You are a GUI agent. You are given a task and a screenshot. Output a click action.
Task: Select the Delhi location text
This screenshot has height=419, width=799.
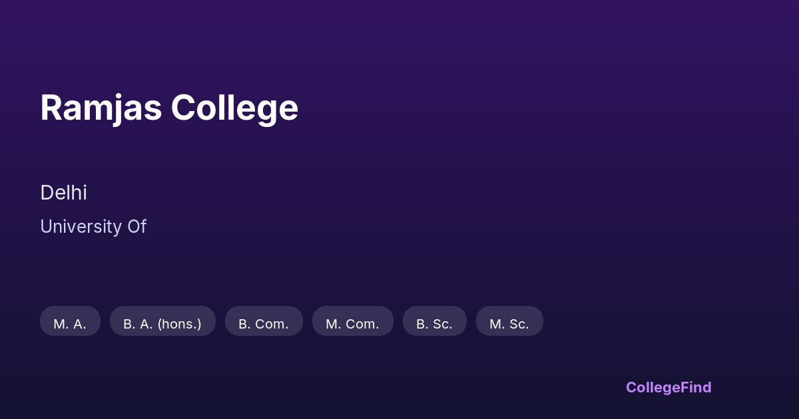63,193
